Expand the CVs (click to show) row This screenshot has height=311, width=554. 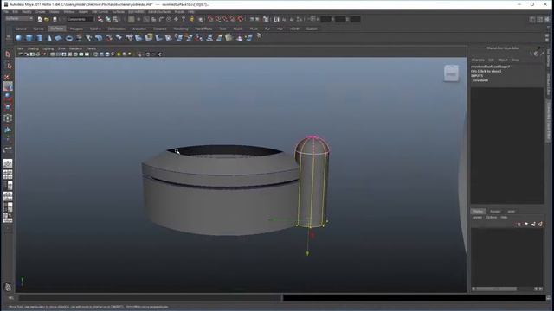point(486,71)
